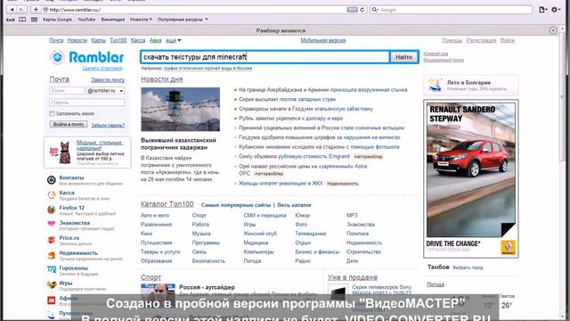The width and height of the screenshot is (570, 321).
Task: Open the YouTube bookmark
Action: 86,20
